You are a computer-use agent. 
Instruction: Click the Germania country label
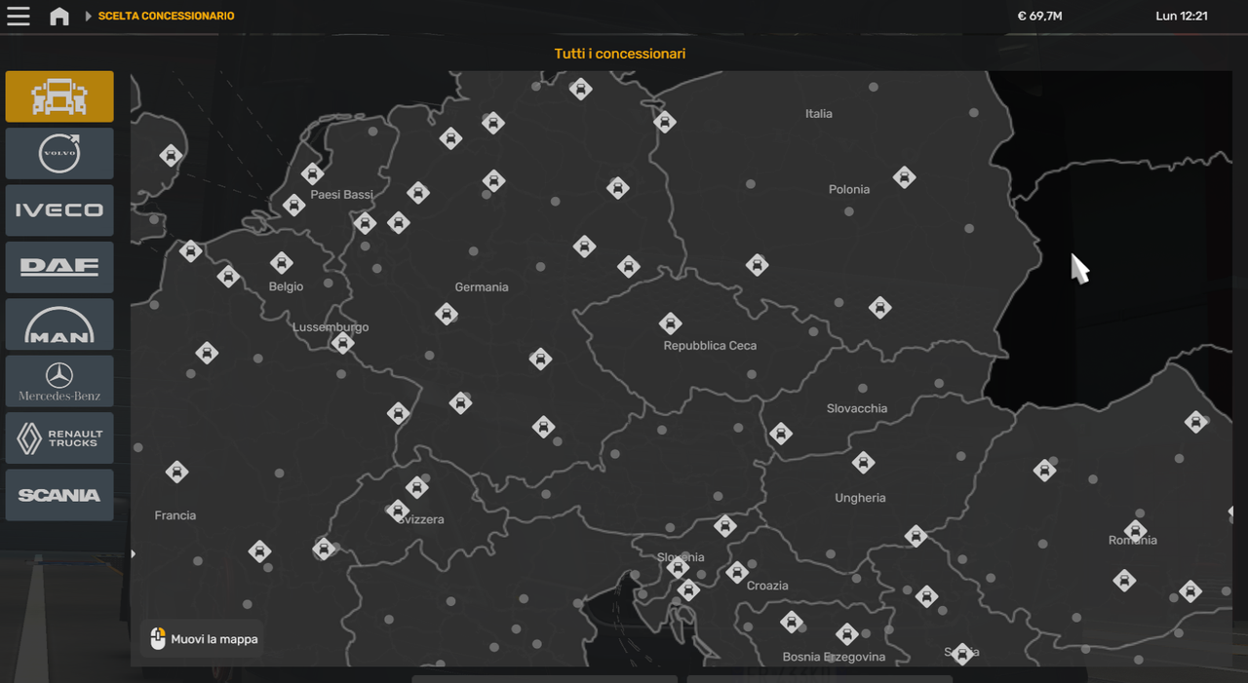pyautogui.click(x=482, y=287)
